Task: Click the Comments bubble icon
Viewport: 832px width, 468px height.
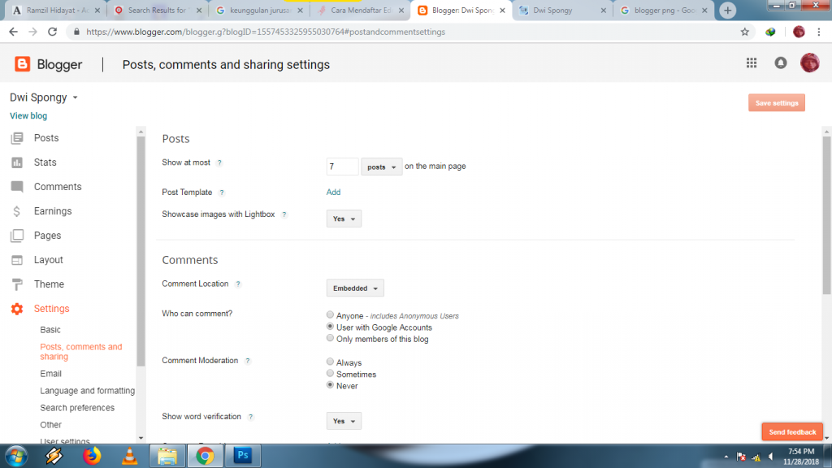Action: click(x=17, y=187)
